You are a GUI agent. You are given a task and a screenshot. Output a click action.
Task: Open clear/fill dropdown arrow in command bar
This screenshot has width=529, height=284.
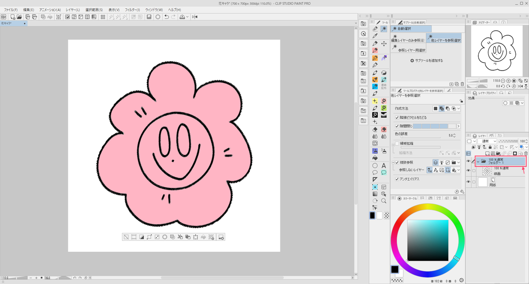coord(187,17)
